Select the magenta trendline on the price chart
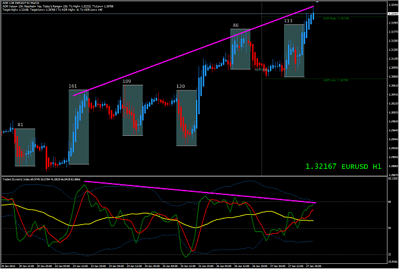This screenshot has width=399, height=269. tap(193, 51)
